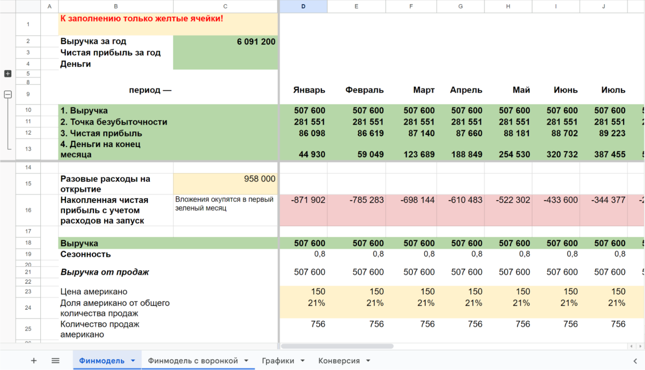Click the horizontal scrollbar thumb
This screenshot has height=370, width=645.
337,346
